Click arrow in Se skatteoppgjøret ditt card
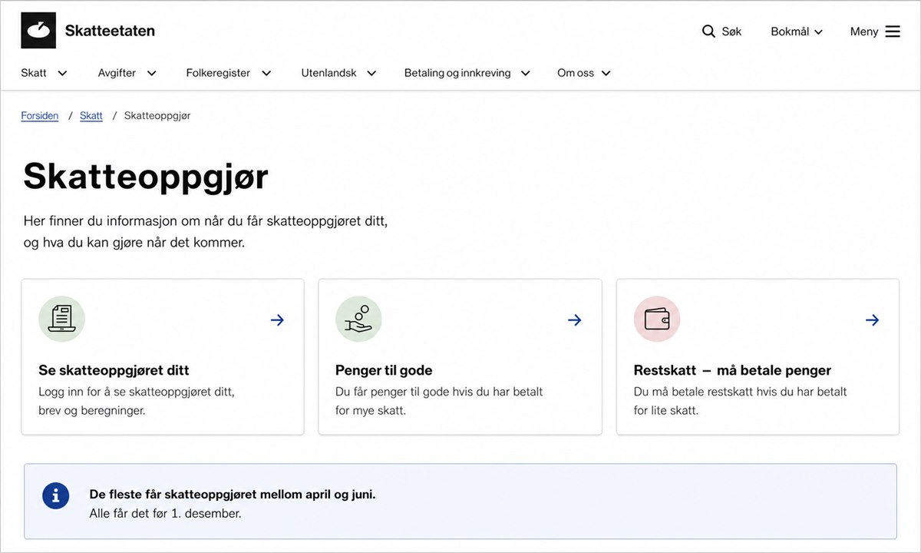 tap(277, 320)
